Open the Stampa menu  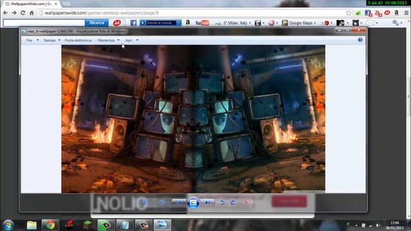click(x=49, y=40)
